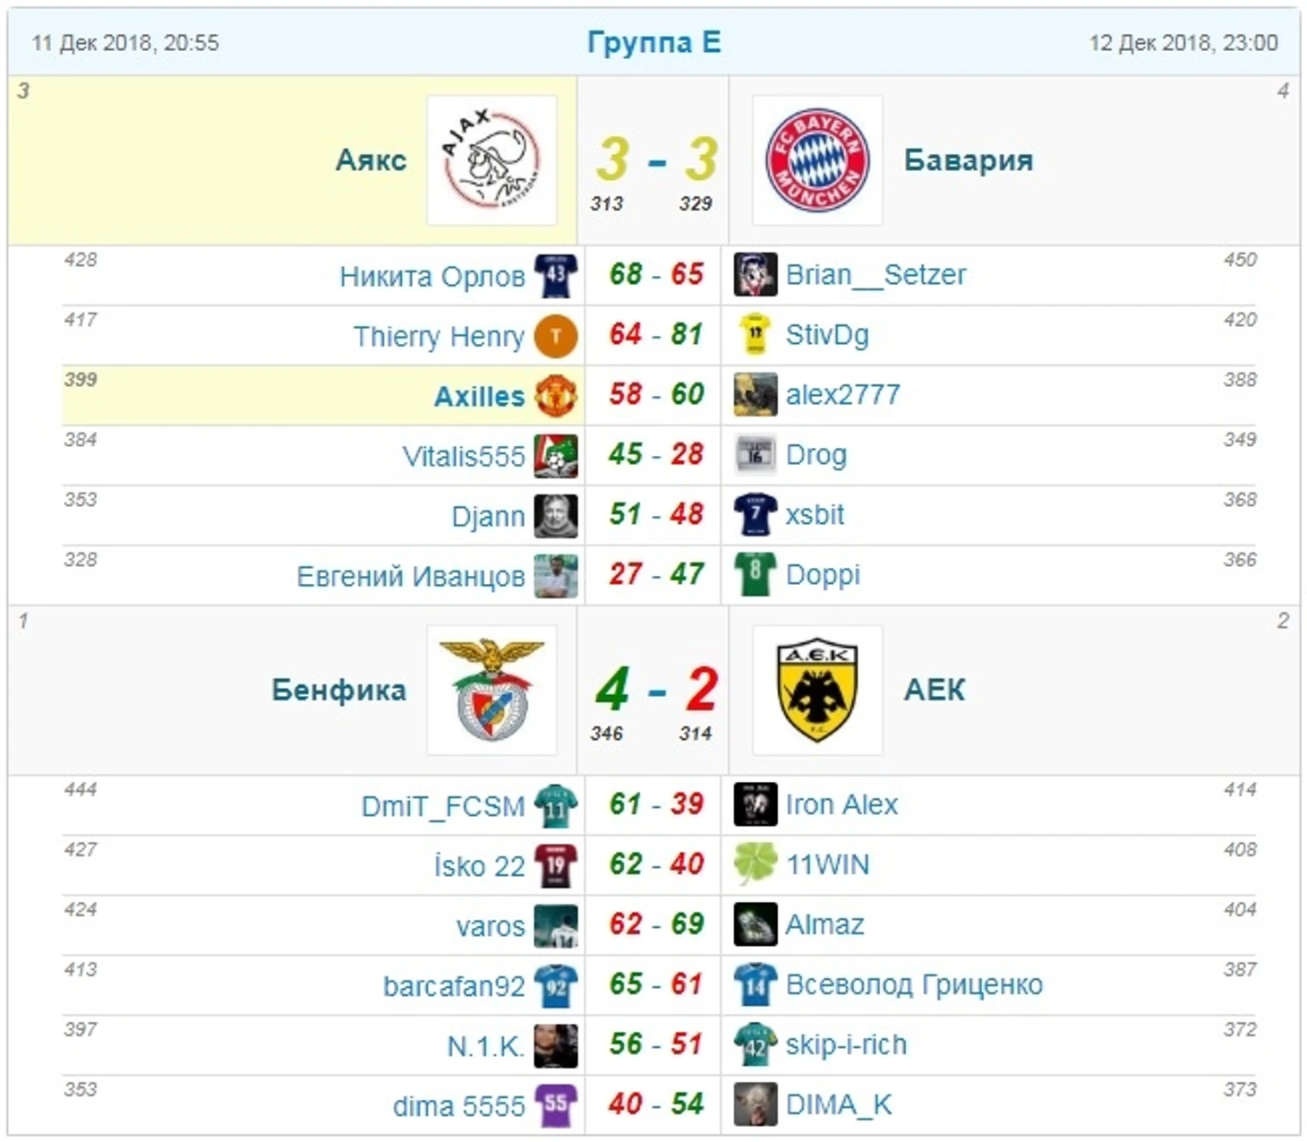Click the AEK club crest
This screenshot has width=1307, height=1142.
click(x=817, y=690)
